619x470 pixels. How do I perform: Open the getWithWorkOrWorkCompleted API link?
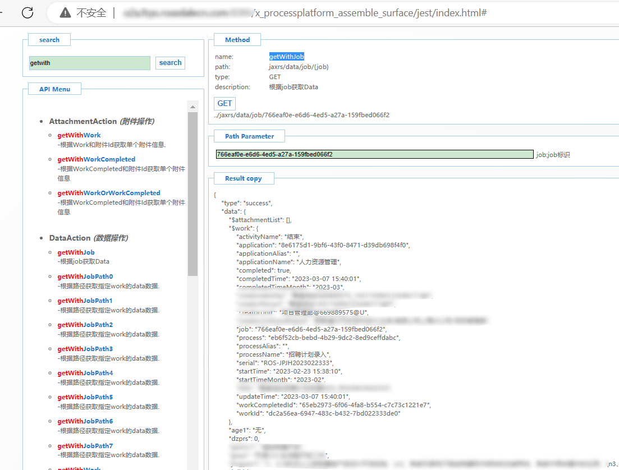pos(108,192)
